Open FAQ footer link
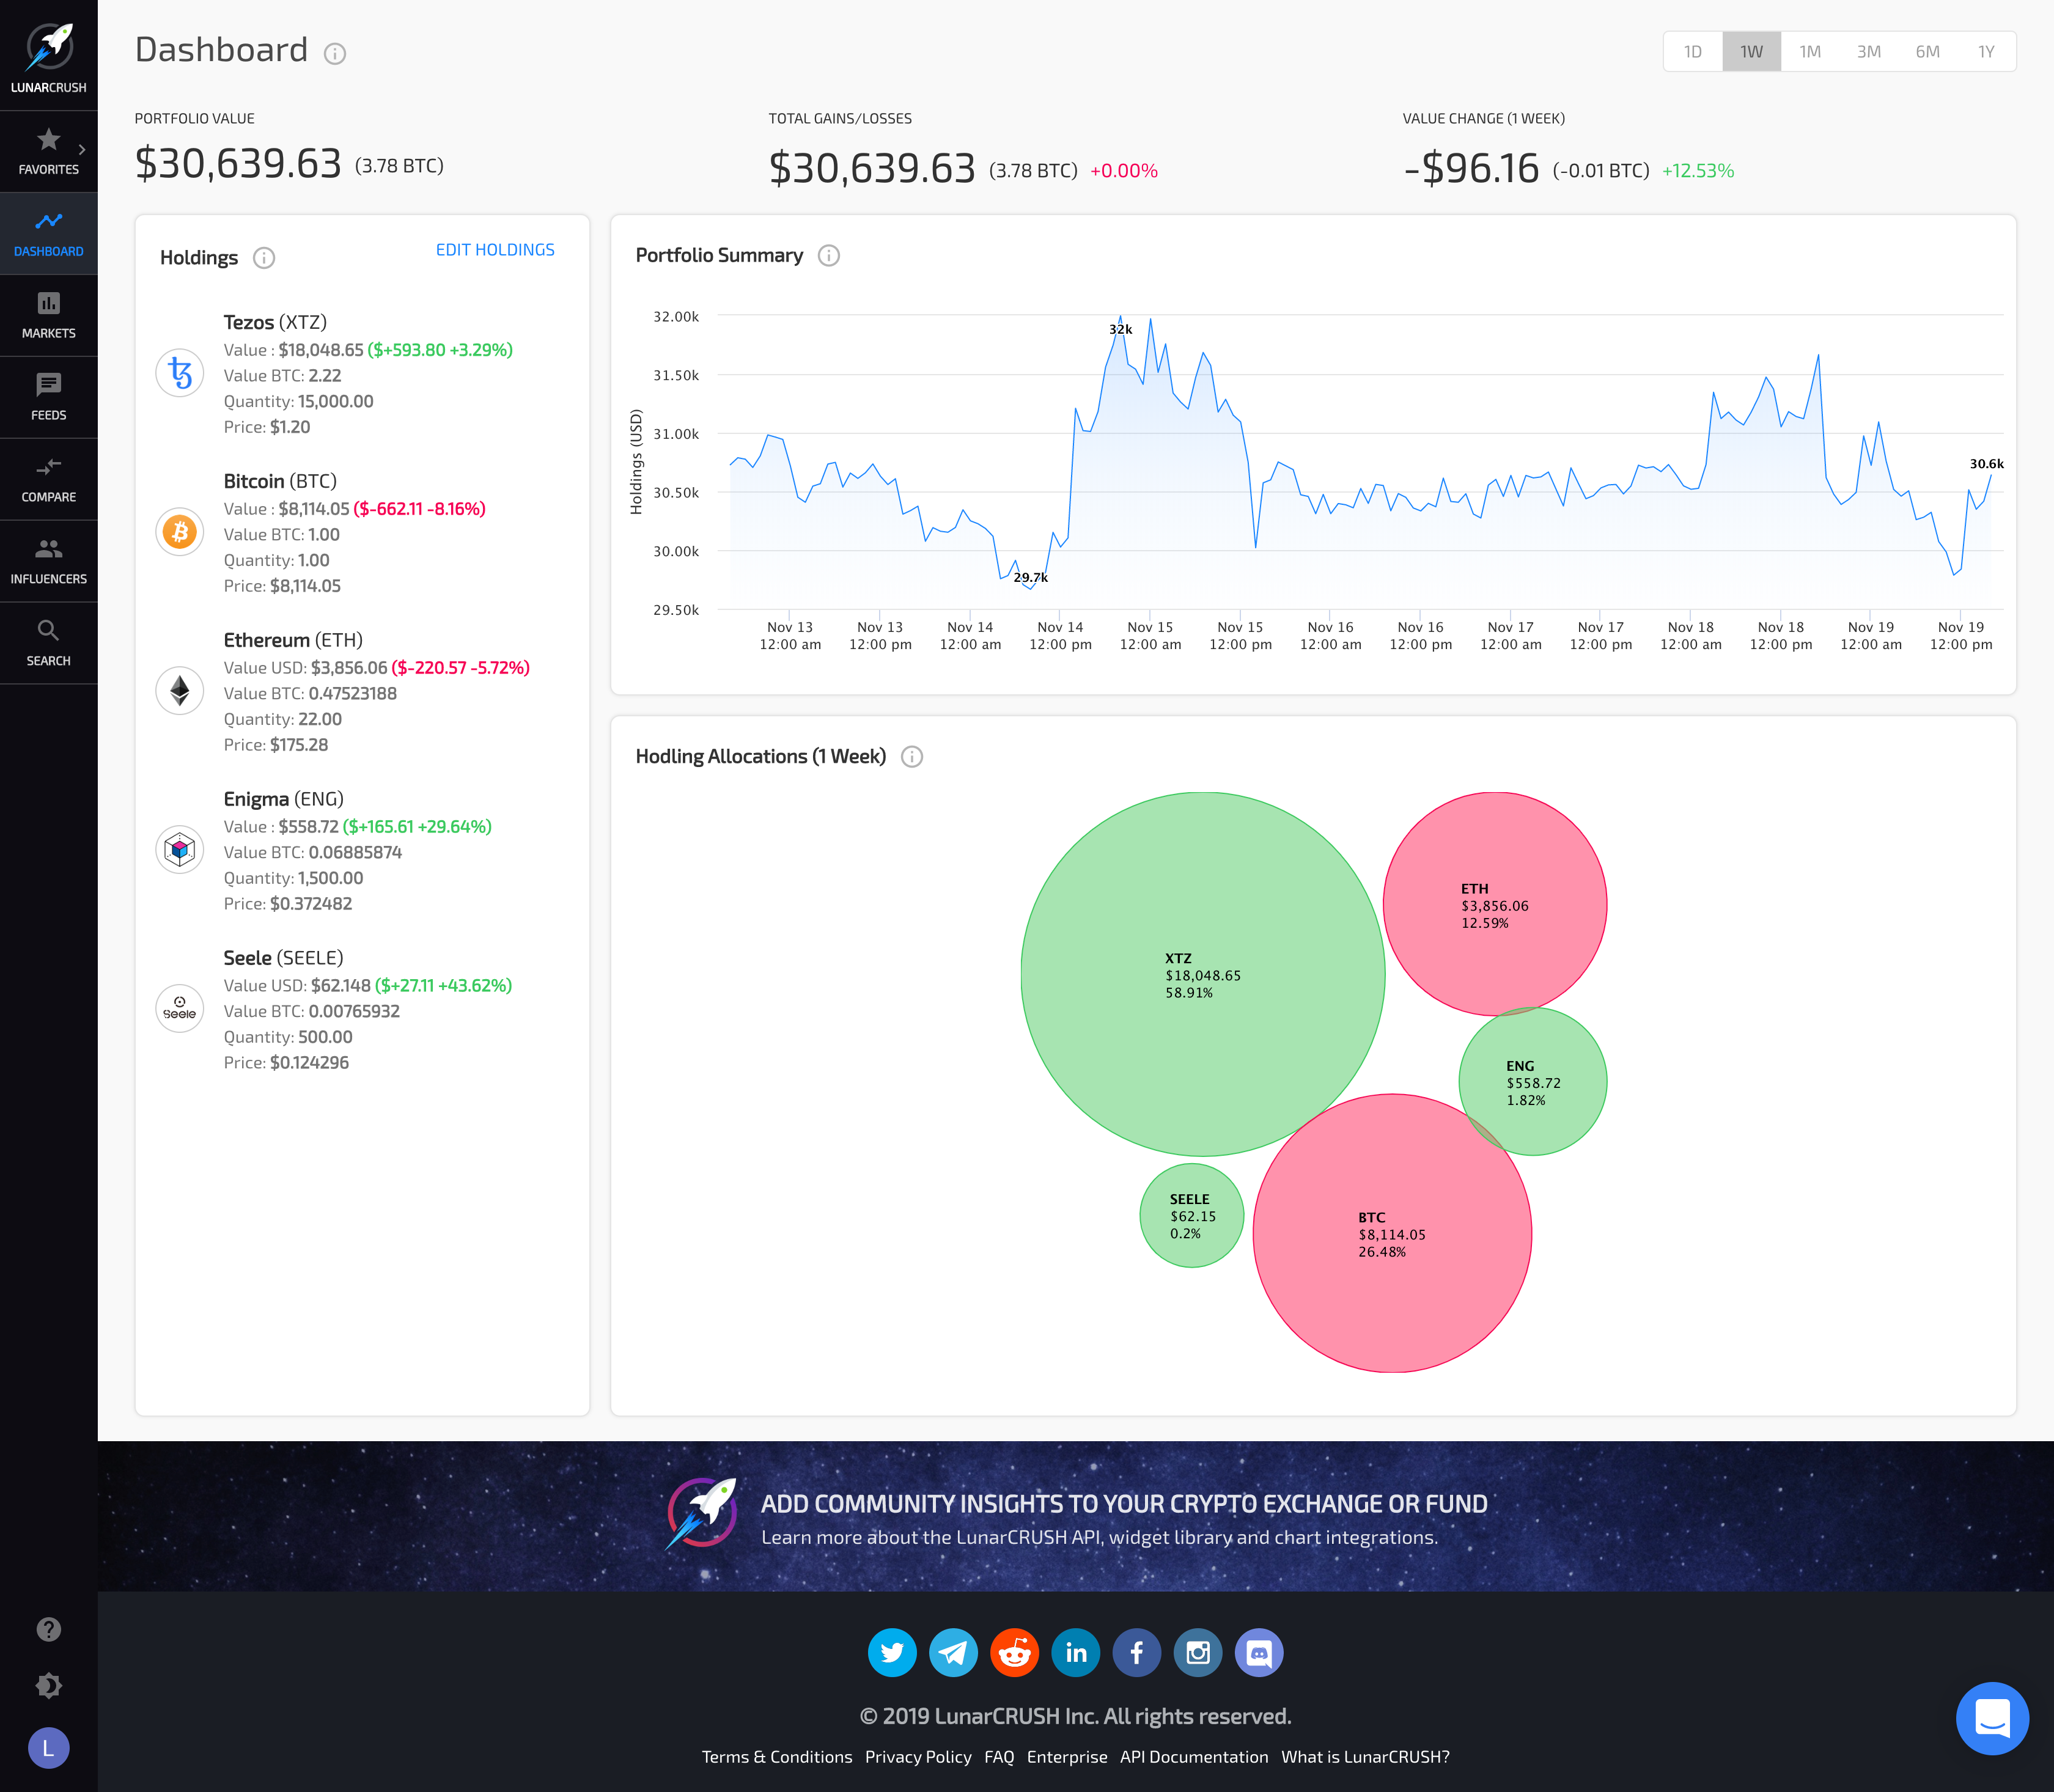The height and width of the screenshot is (1792, 2054). pos(999,1757)
